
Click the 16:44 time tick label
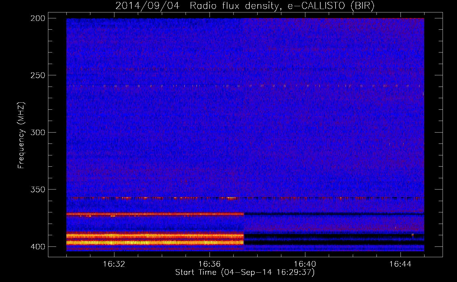point(401,264)
